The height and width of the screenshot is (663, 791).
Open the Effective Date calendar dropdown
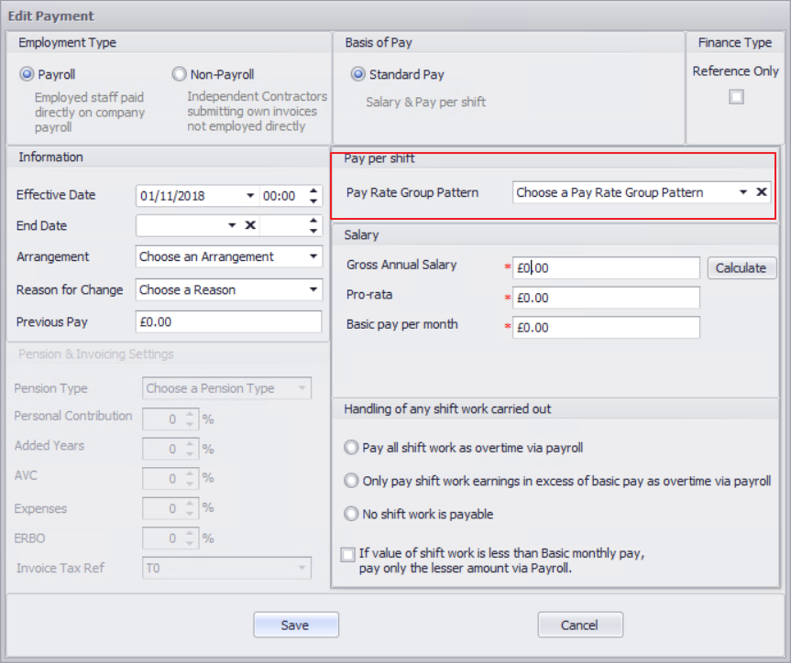249,196
